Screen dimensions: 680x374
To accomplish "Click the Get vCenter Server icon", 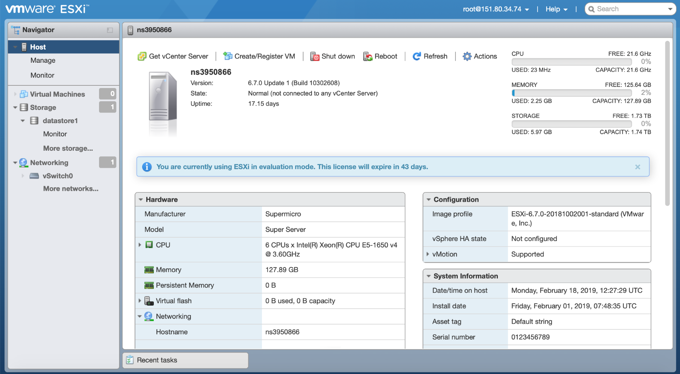I will [142, 56].
